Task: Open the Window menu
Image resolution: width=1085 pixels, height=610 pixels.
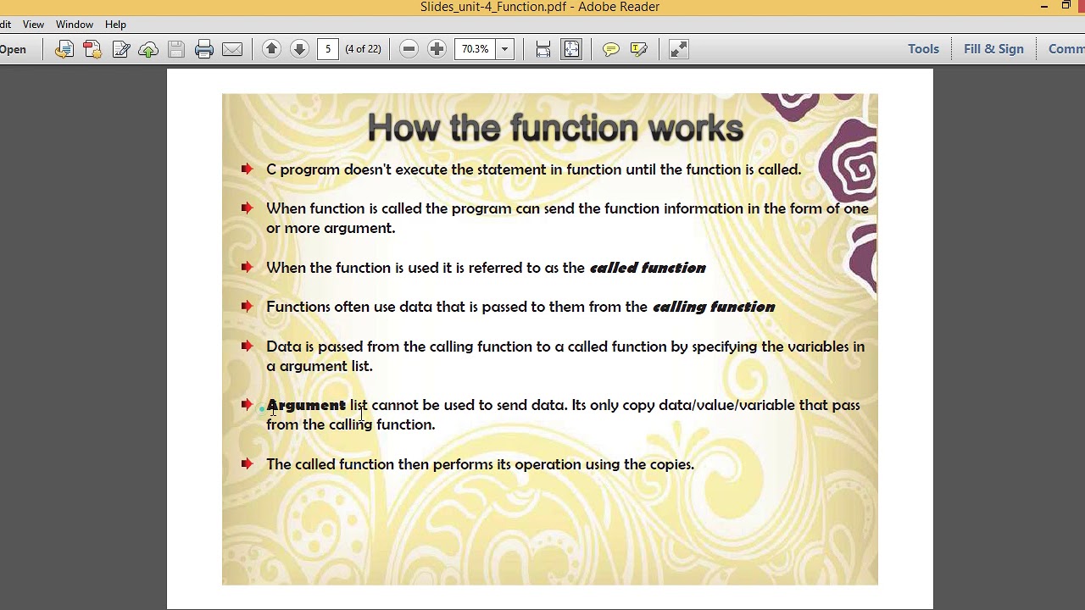Action: tap(75, 25)
